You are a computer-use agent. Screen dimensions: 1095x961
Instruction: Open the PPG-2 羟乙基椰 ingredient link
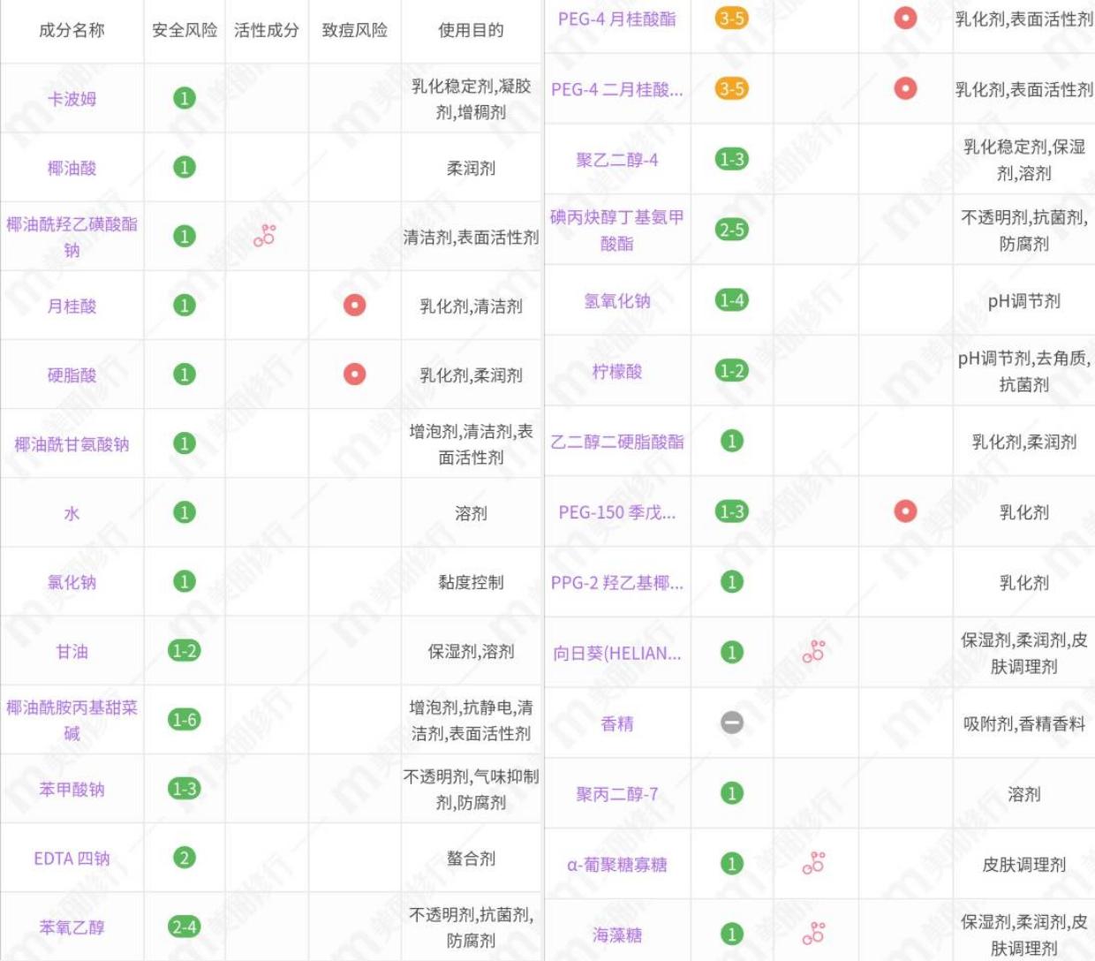[616, 583]
